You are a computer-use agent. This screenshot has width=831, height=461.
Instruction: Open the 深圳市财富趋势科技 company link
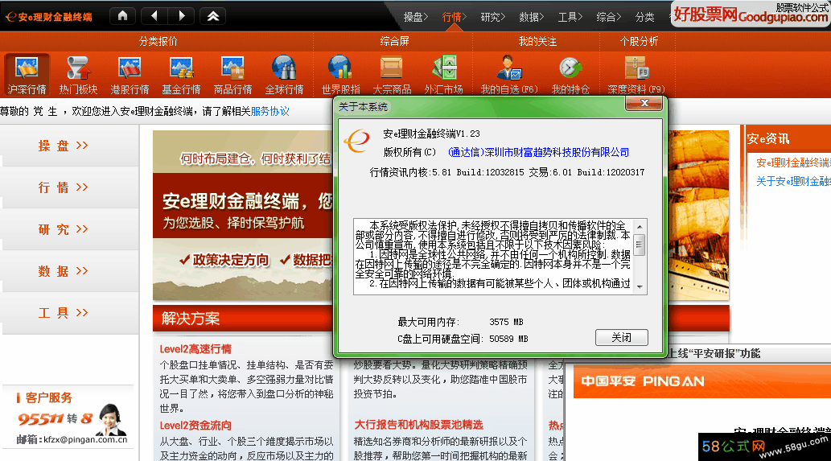coord(538,153)
